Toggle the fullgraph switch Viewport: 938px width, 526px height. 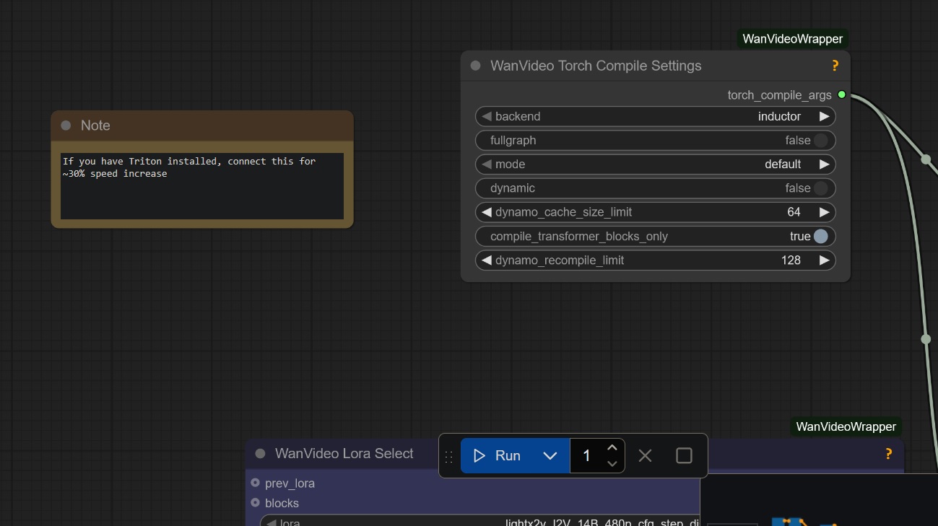(820, 141)
